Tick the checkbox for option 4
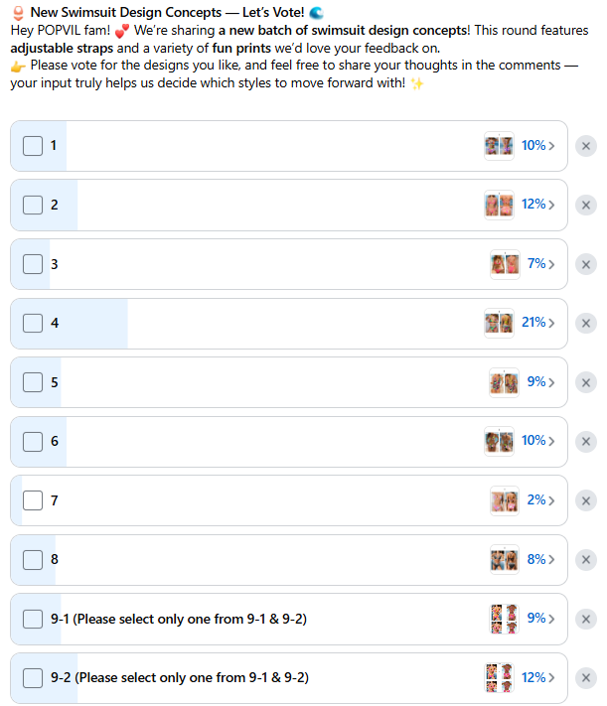 click(33, 324)
